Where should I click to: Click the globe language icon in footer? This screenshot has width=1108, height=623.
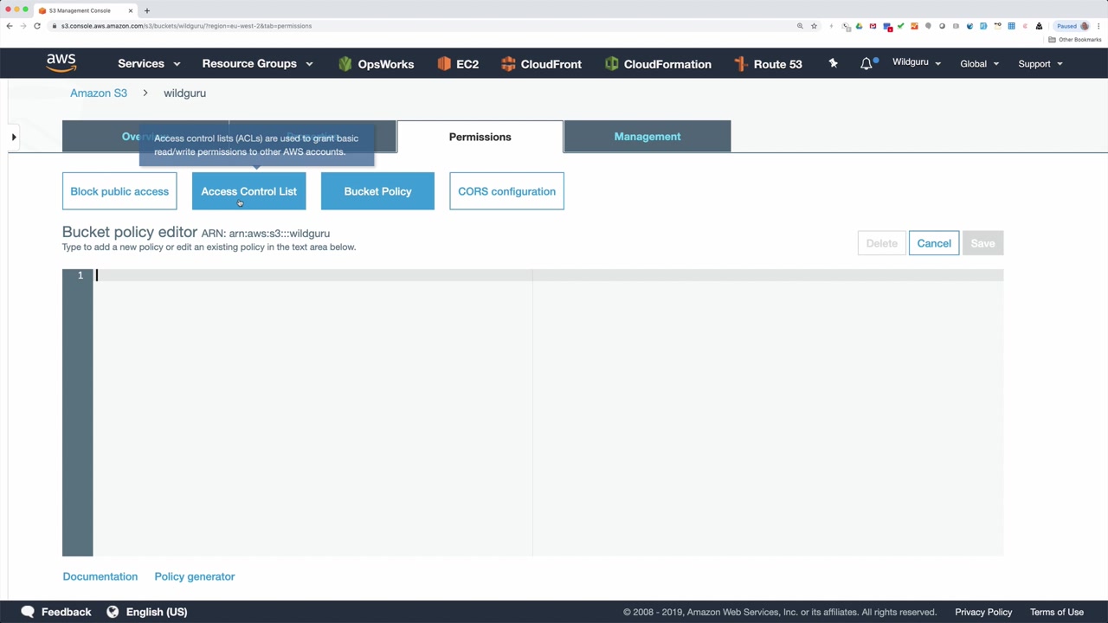113,612
